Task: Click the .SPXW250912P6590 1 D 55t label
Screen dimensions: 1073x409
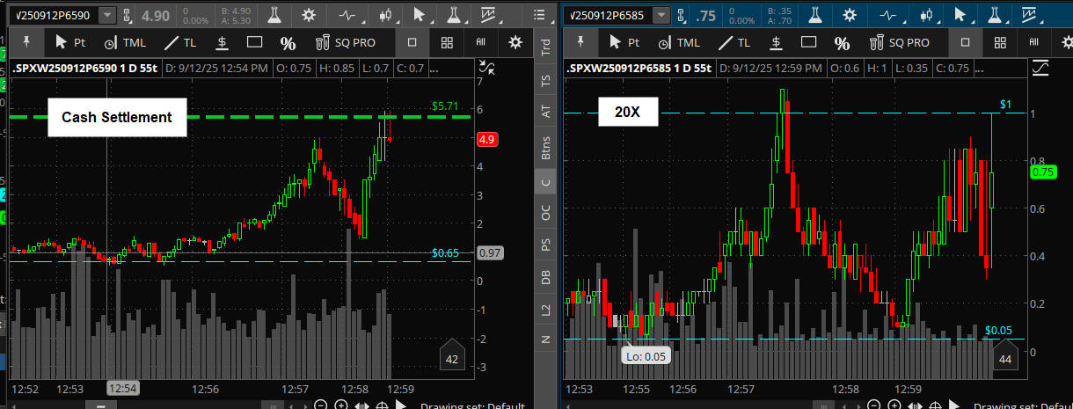Action: pos(85,69)
